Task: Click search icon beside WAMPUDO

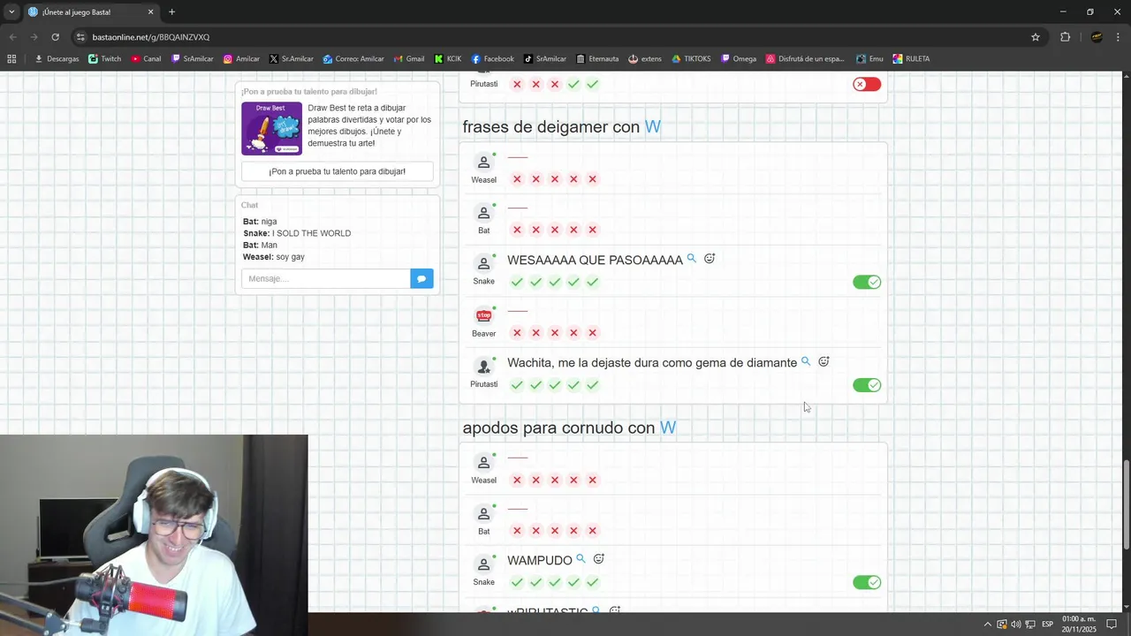Action: click(x=581, y=559)
